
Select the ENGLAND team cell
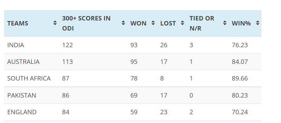(22, 112)
